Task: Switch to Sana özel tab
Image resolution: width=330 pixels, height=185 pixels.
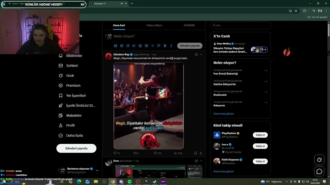Action: tap(119, 25)
